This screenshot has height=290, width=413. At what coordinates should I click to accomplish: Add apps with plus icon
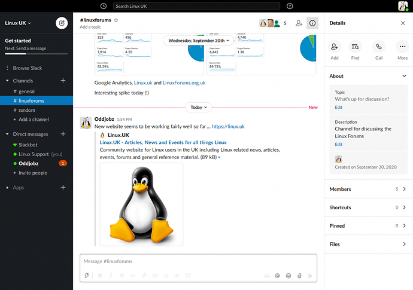[63, 187]
